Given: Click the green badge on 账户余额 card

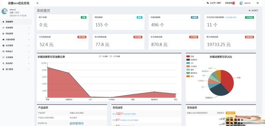Looking at the screenshot, I should click(83, 18).
